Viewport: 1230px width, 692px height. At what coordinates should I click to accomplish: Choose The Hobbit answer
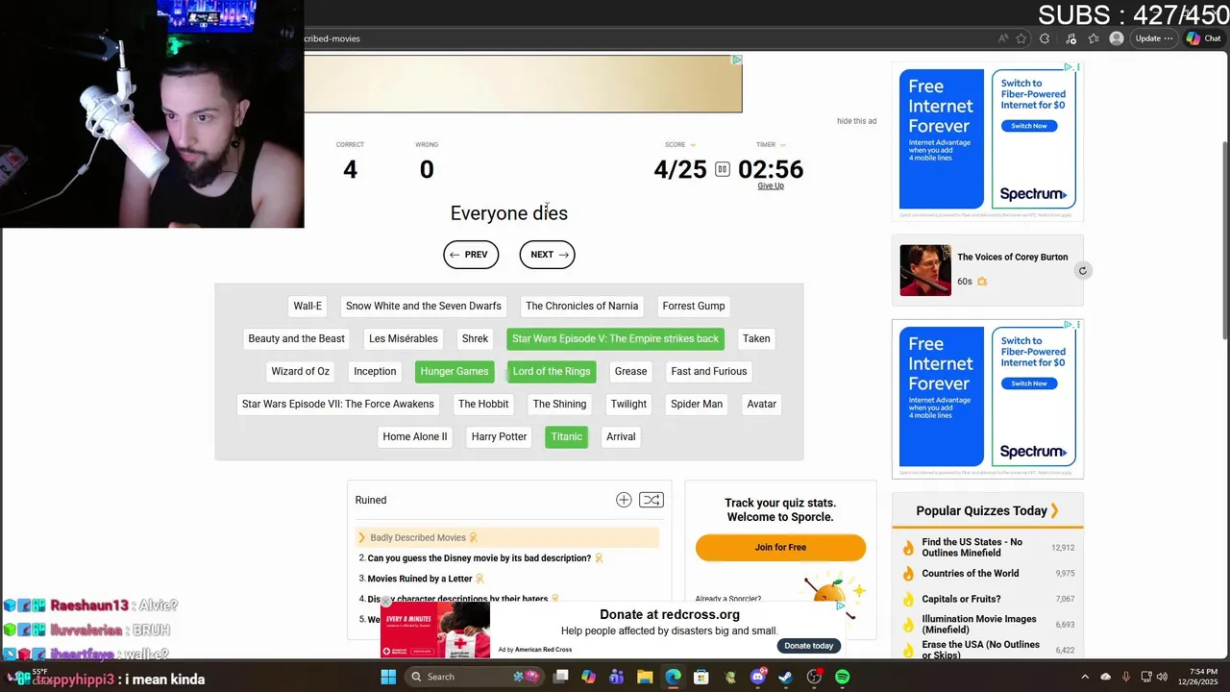[483, 404]
